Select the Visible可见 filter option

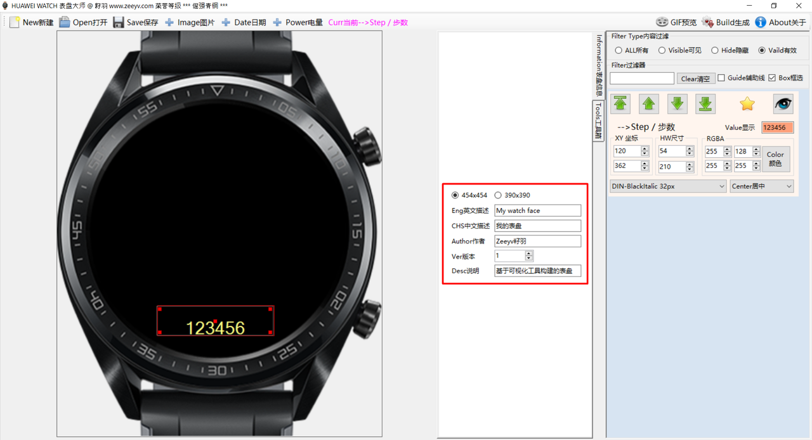679,50
